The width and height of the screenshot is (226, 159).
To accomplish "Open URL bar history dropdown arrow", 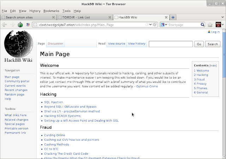I will coord(150,25).
